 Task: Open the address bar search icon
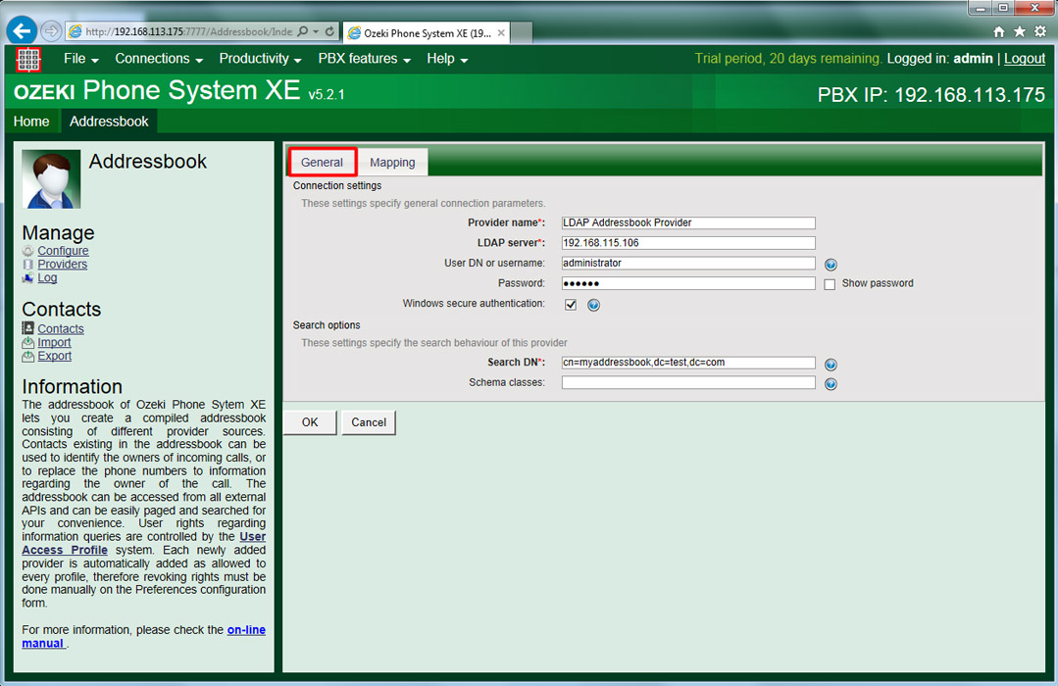click(x=303, y=31)
